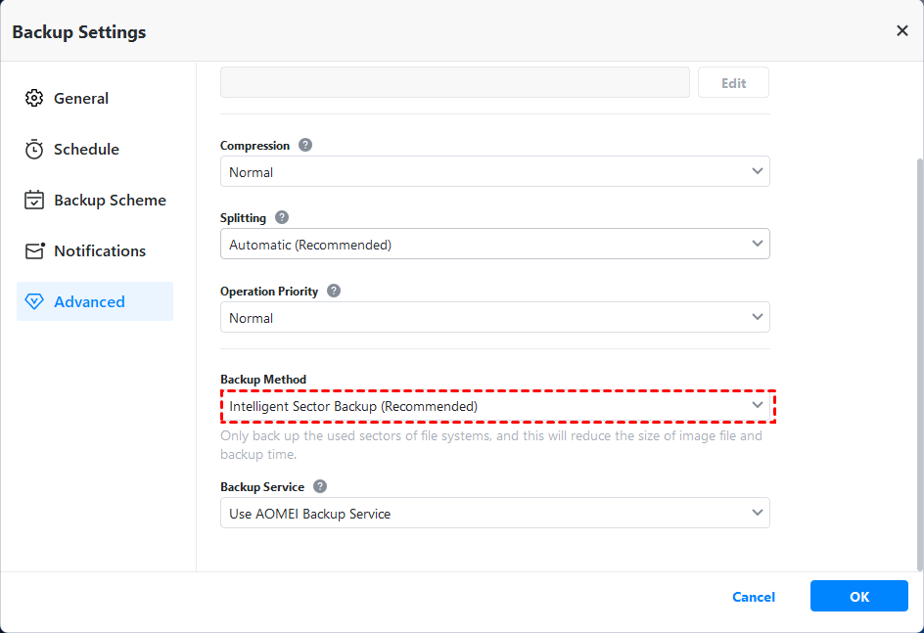Open the Backup Service dropdown
Viewport: 924px width, 633px height.
pyautogui.click(x=494, y=513)
